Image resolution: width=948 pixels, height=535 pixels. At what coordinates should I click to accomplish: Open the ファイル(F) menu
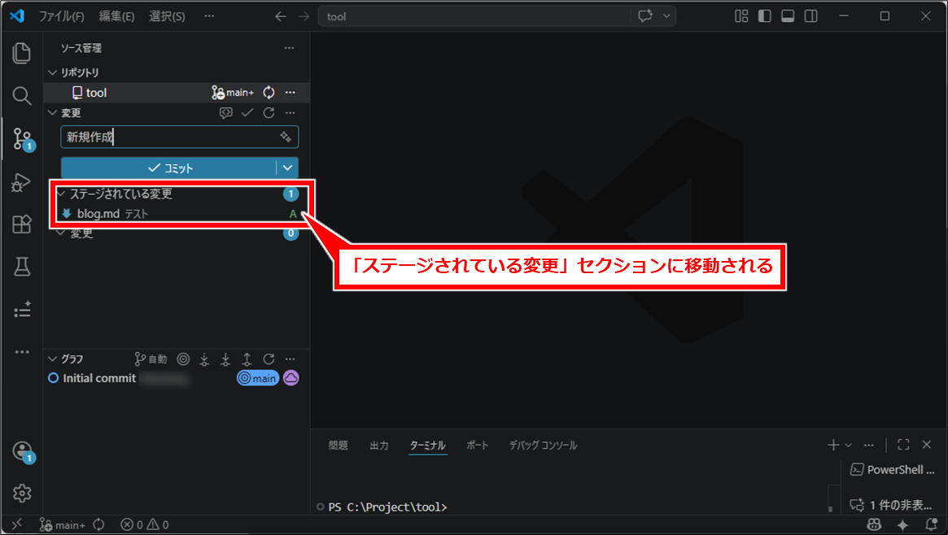coord(61,16)
